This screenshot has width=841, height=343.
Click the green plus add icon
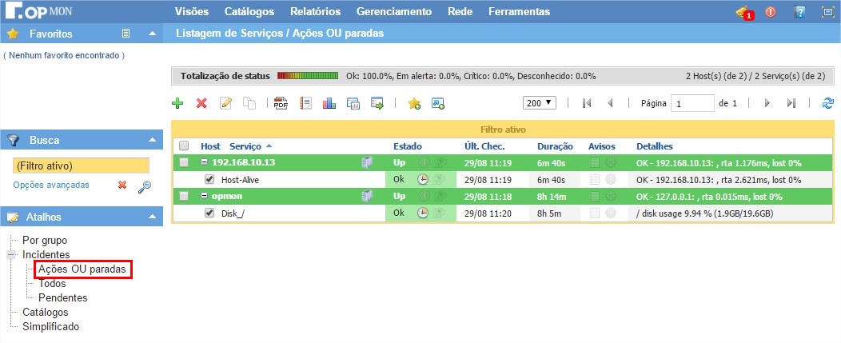coord(177,103)
